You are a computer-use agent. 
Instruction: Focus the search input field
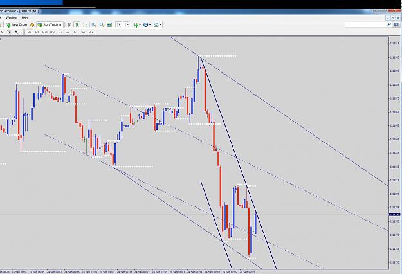coord(366,24)
